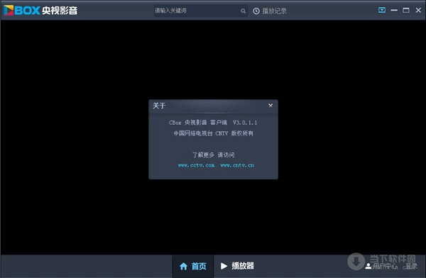Image resolution: width=426 pixels, height=278 pixels.
Task: Open 用户中心 user center
Action: [385, 267]
